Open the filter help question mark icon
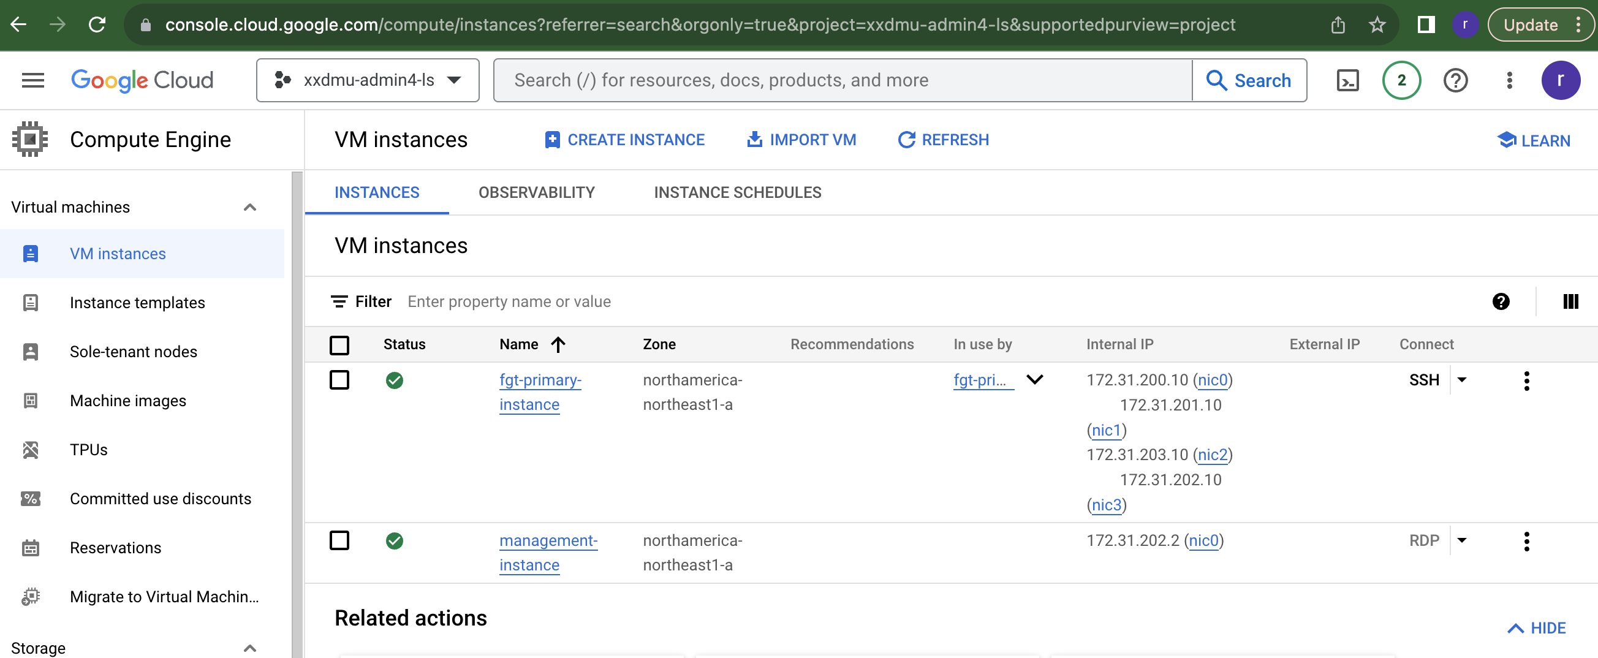 1501,301
